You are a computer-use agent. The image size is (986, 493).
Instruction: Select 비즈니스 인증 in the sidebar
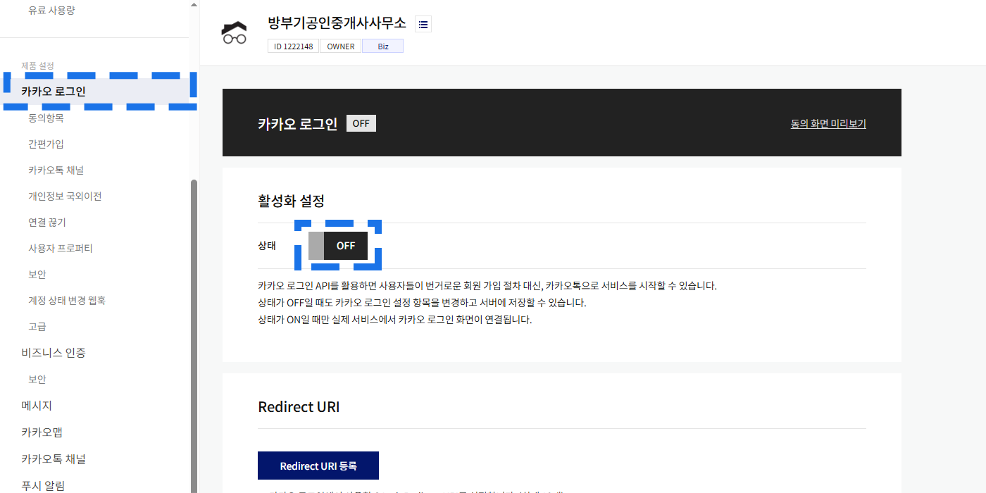click(x=54, y=353)
